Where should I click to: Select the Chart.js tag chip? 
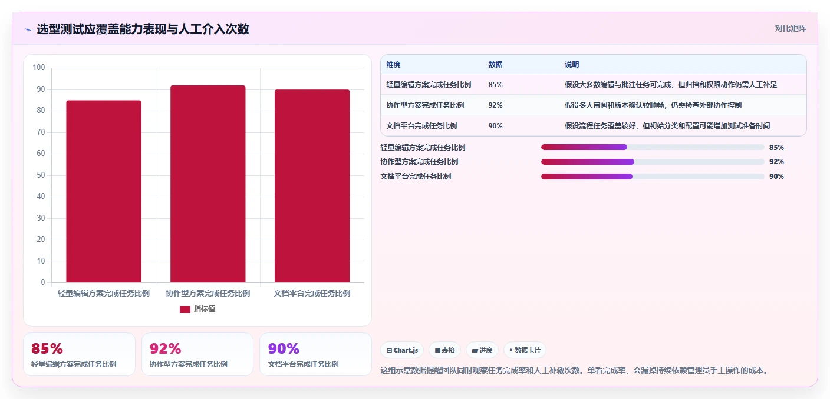[402, 350]
